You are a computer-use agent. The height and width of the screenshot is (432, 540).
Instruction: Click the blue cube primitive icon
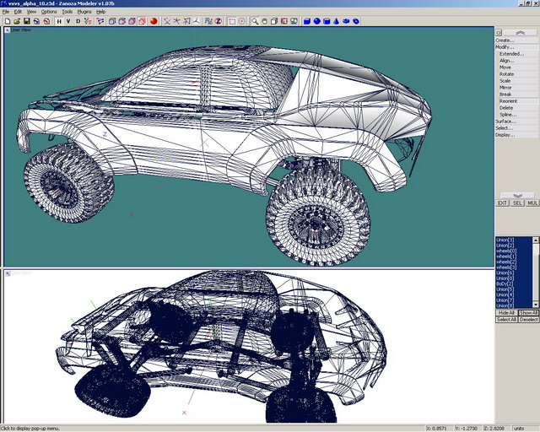[306, 21]
